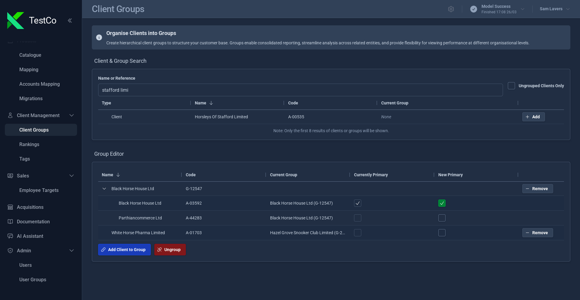This screenshot has height=300, width=580.
Task: Open Accounts Mapping
Action: pos(40,84)
